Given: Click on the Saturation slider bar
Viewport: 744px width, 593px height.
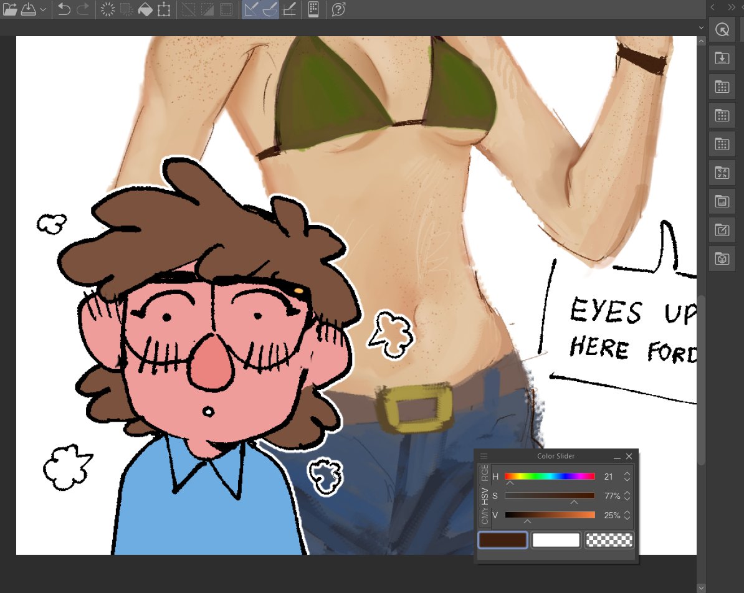Looking at the screenshot, I should [550, 496].
